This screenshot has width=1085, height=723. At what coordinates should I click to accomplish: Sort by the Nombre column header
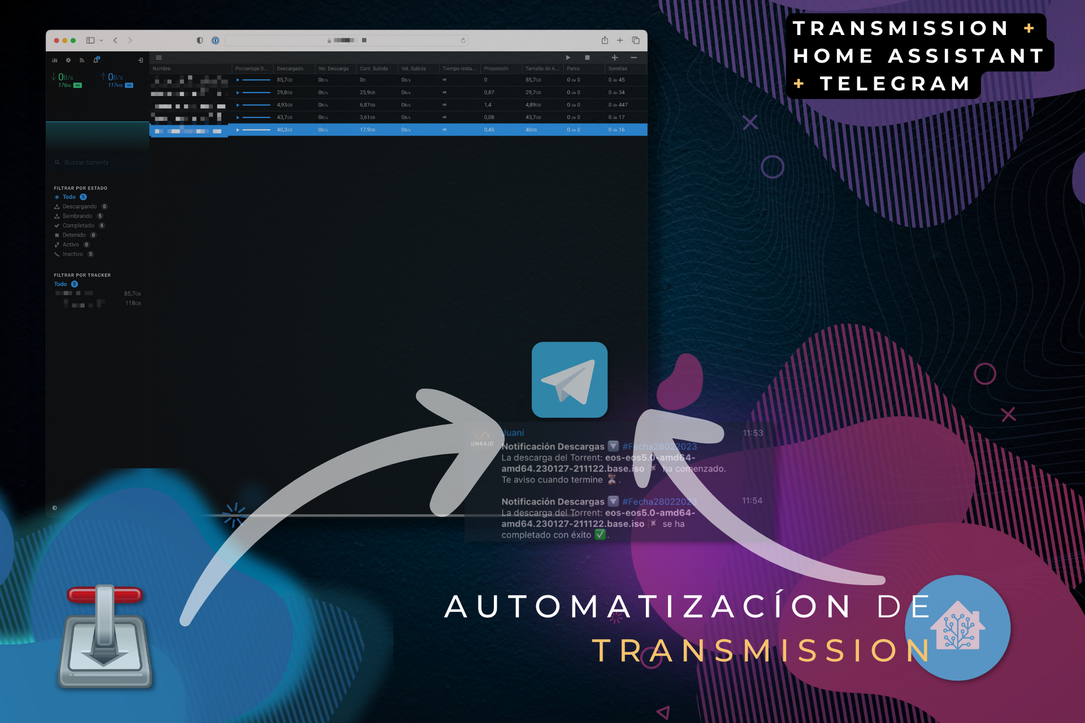190,69
